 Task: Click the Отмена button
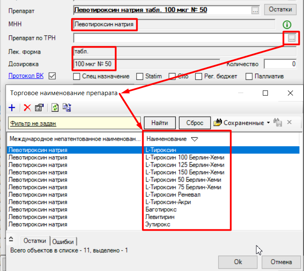[x=281, y=262]
